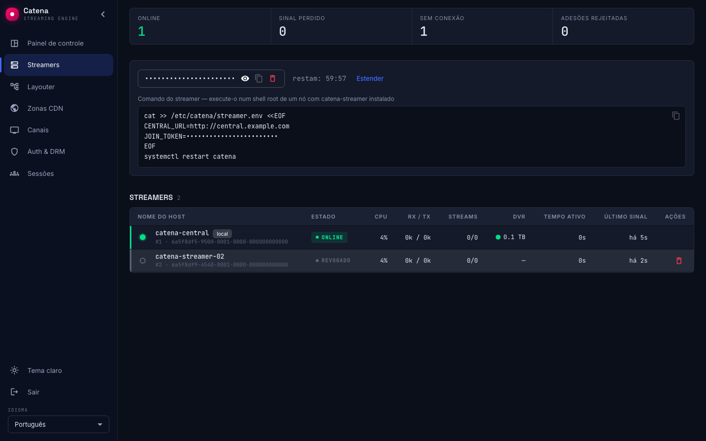Click the há 2s last signal cell
Image resolution: width=706 pixels, height=441 pixels.
point(638,261)
